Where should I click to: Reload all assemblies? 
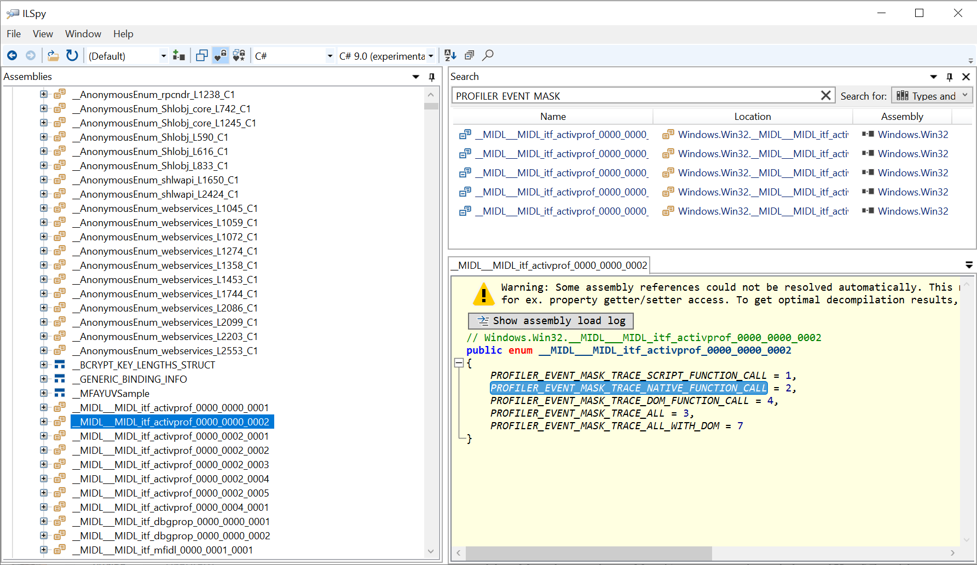click(72, 55)
